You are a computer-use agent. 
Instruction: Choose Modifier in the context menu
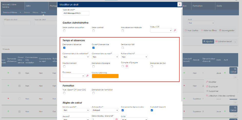point(211,82)
